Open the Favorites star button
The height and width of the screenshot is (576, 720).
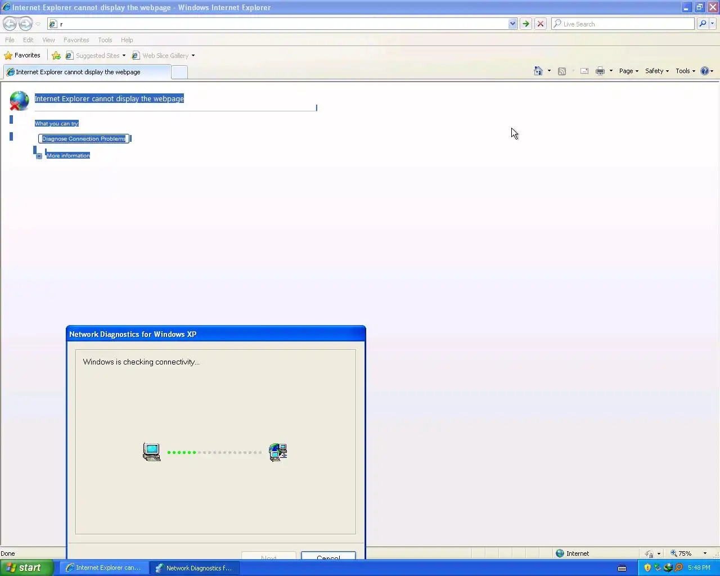tap(22, 55)
